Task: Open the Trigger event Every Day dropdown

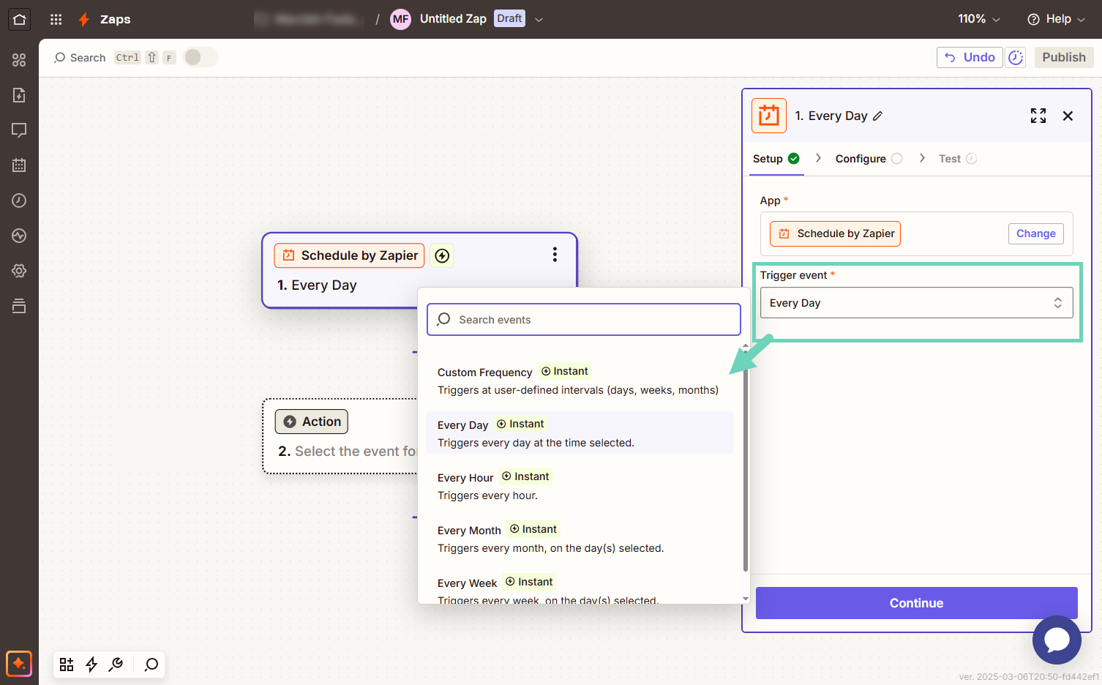Action: click(916, 303)
